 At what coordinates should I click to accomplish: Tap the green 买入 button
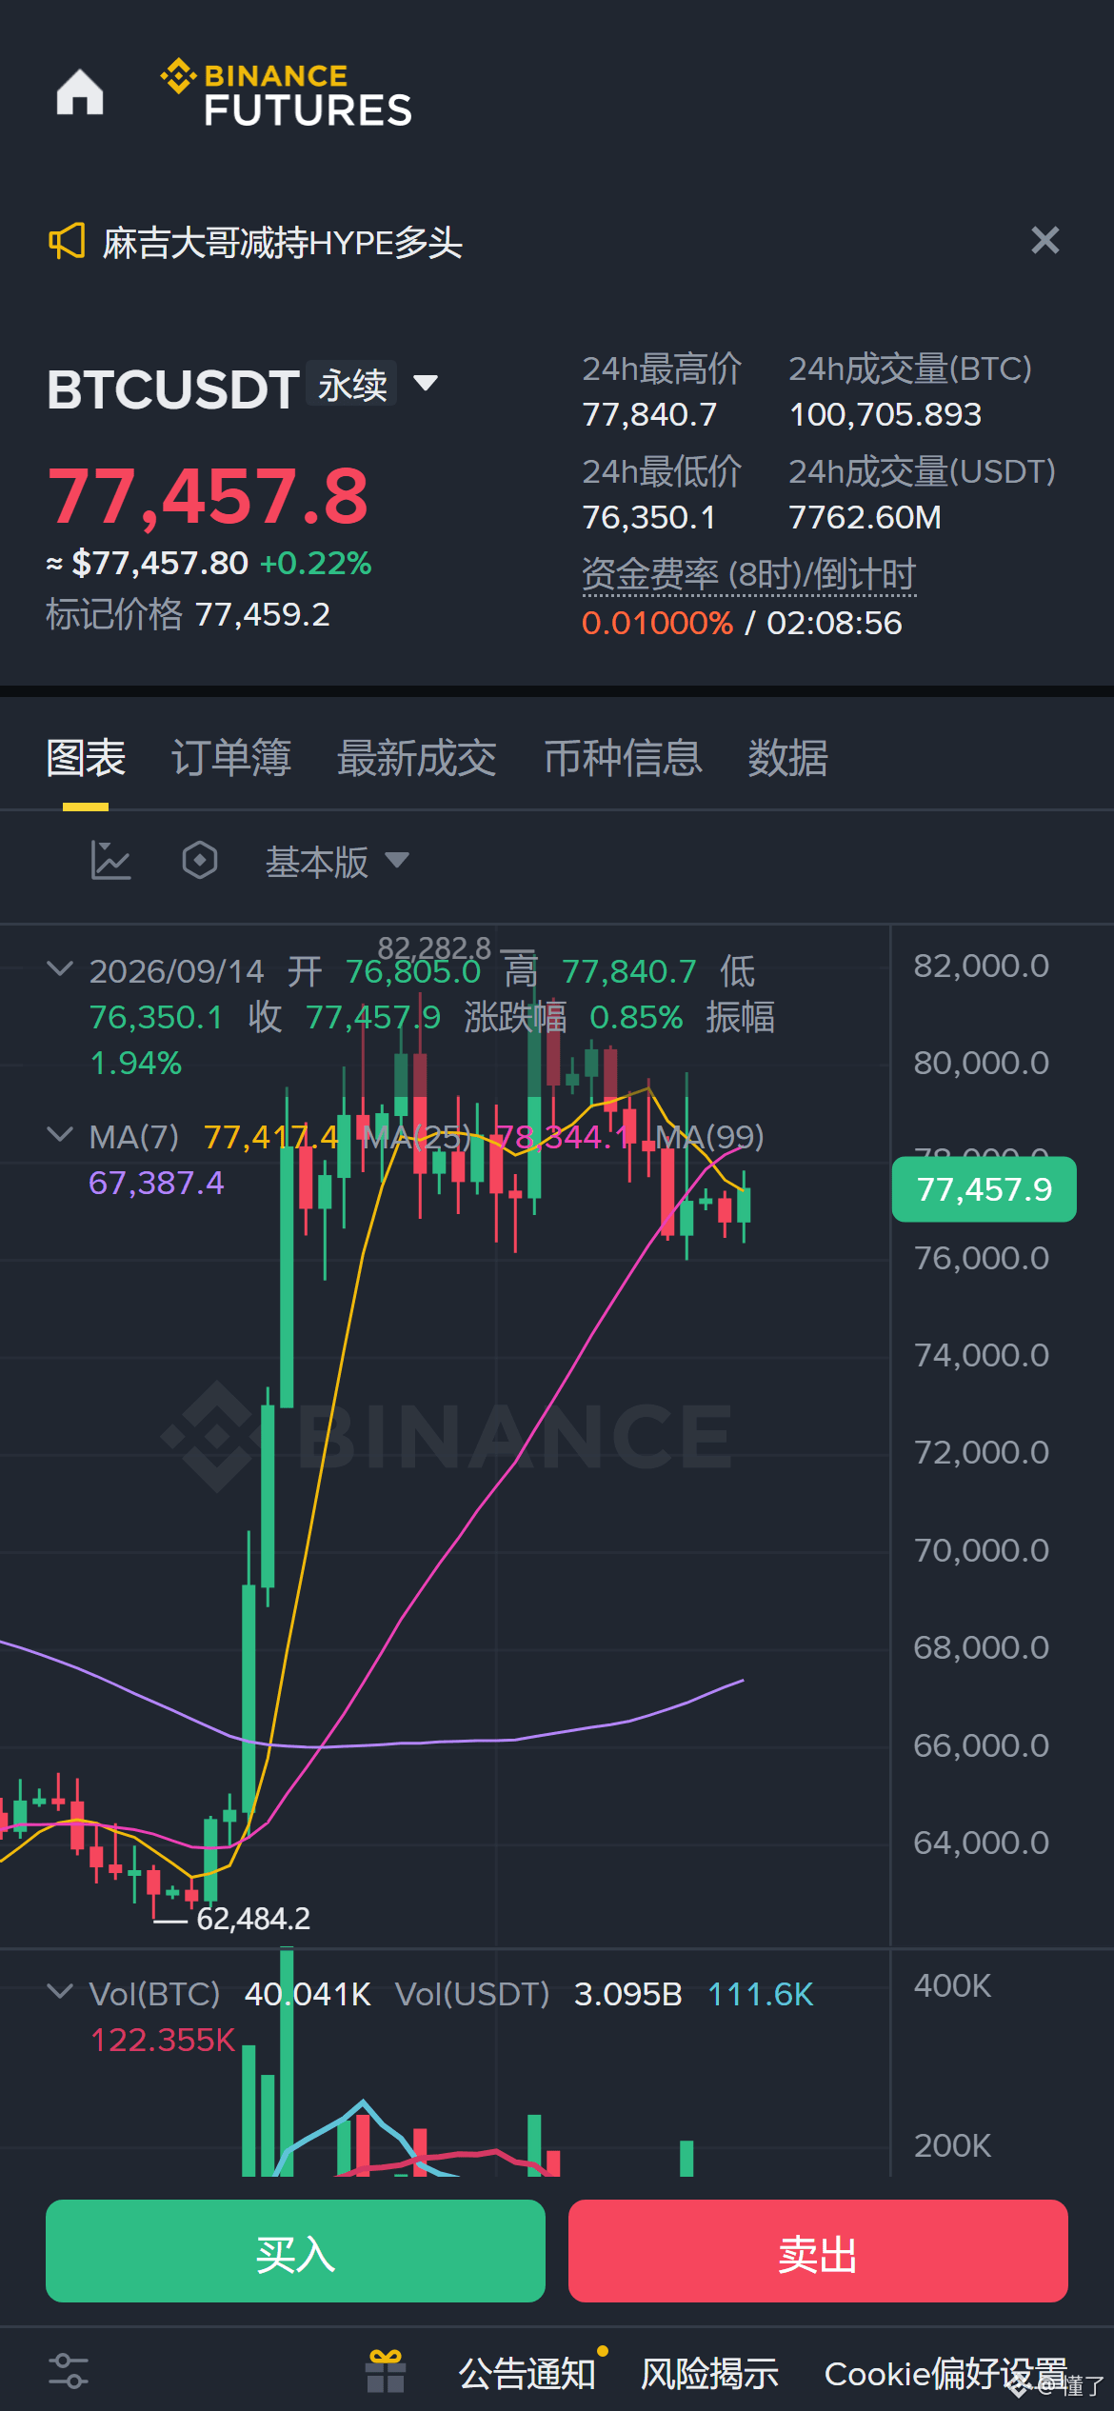[x=295, y=2251]
